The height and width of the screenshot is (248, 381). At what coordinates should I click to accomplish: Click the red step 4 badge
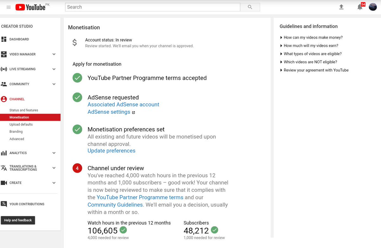77,168
